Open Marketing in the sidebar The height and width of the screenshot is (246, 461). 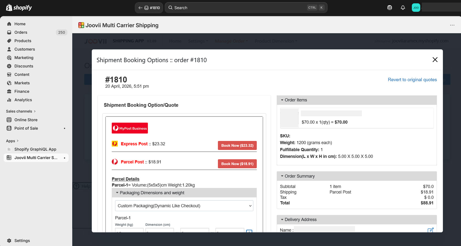[24, 58]
